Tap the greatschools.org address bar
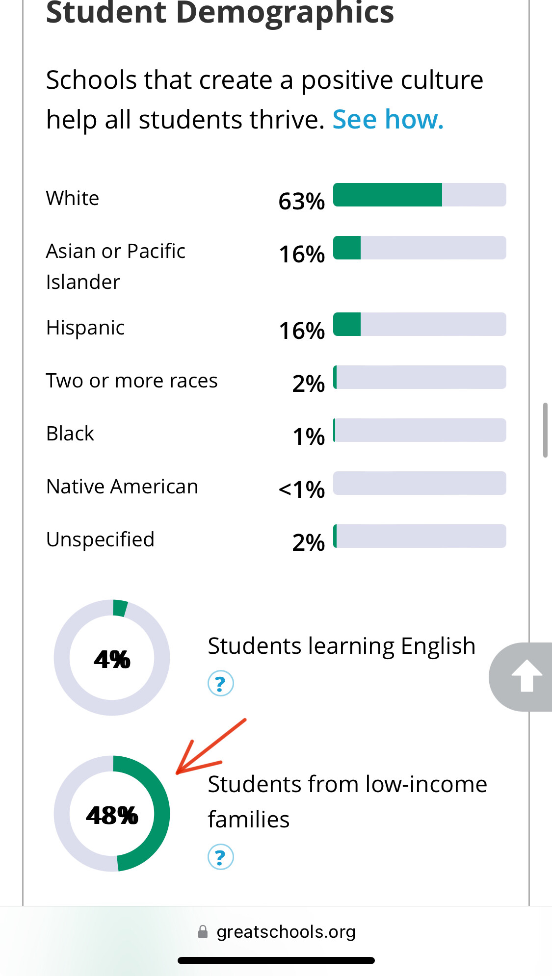Viewport: 552px width, 976px height. (x=276, y=932)
